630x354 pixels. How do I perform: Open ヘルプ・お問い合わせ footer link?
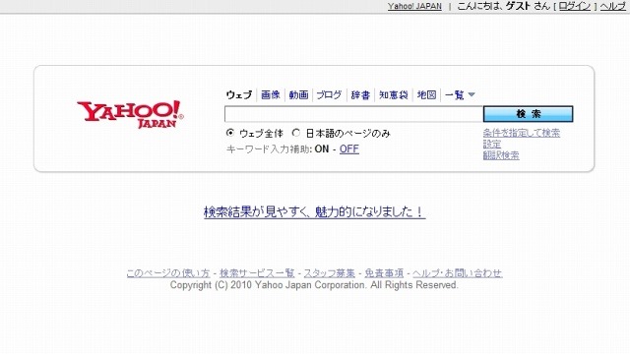coord(457,273)
